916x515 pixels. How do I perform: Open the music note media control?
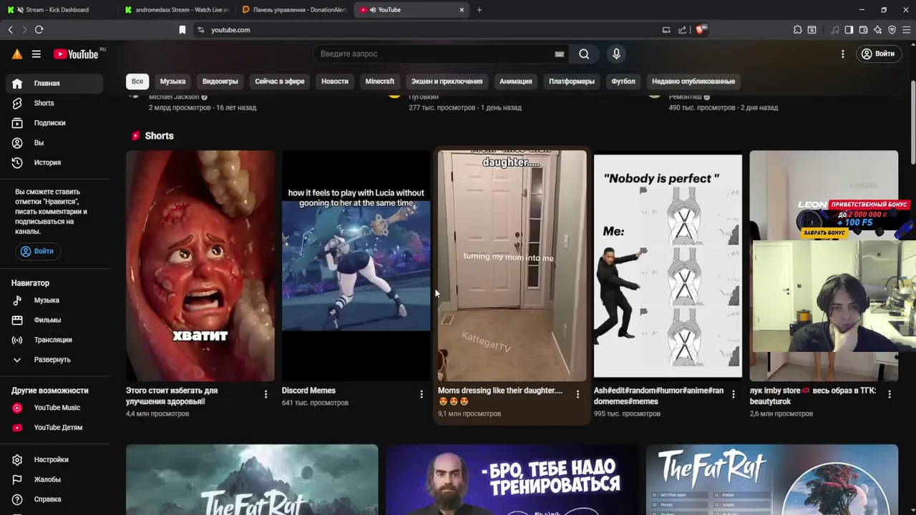coord(835,29)
